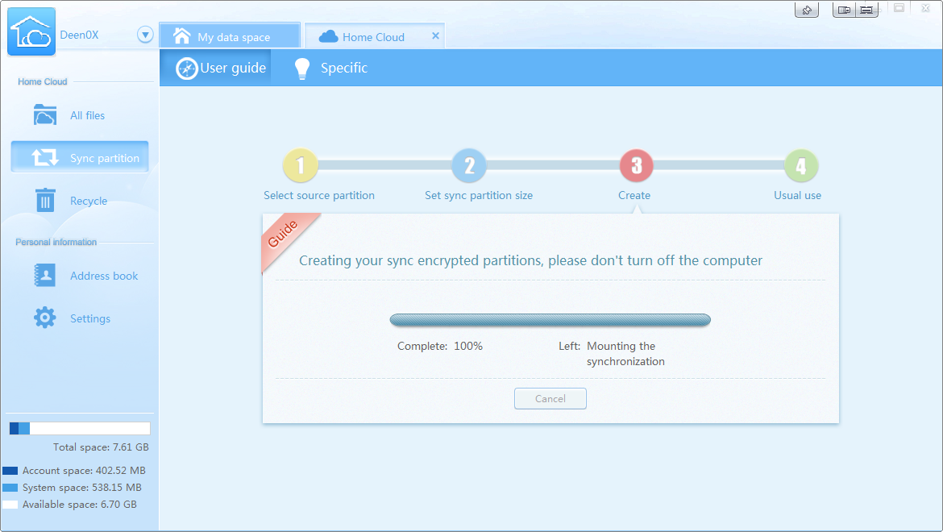Click the mini bar mode icon
The width and height of the screenshot is (943, 532).
tap(866, 10)
